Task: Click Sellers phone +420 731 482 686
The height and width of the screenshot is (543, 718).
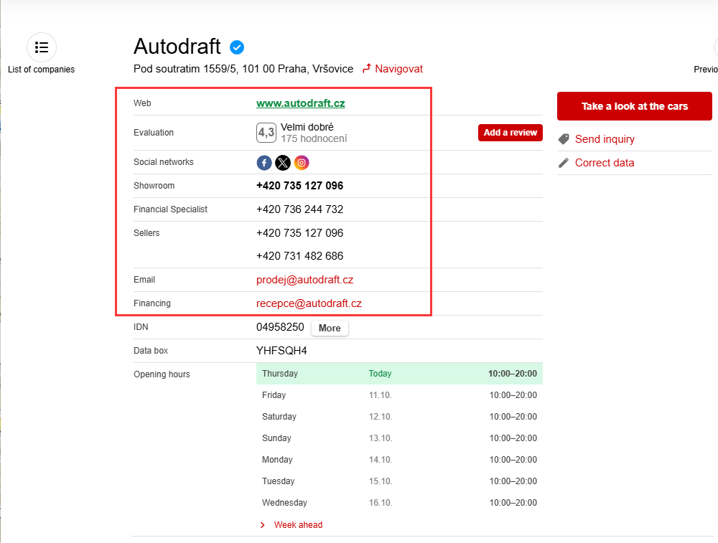Action: [300, 256]
